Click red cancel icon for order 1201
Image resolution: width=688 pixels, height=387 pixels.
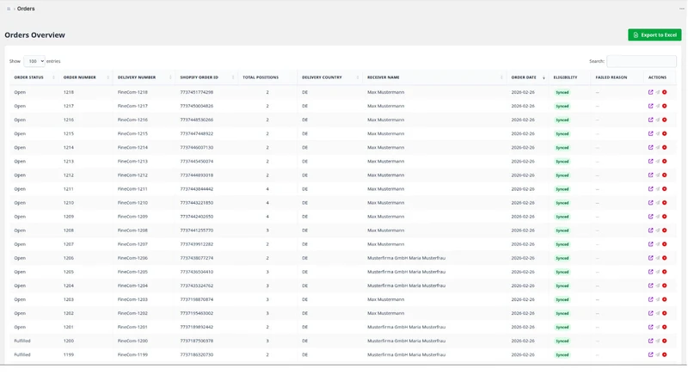tap(664, 327)
